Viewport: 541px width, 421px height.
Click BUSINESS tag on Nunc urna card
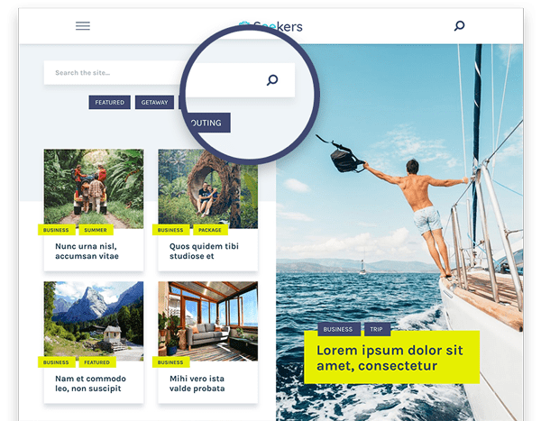(x=56, y=230)
